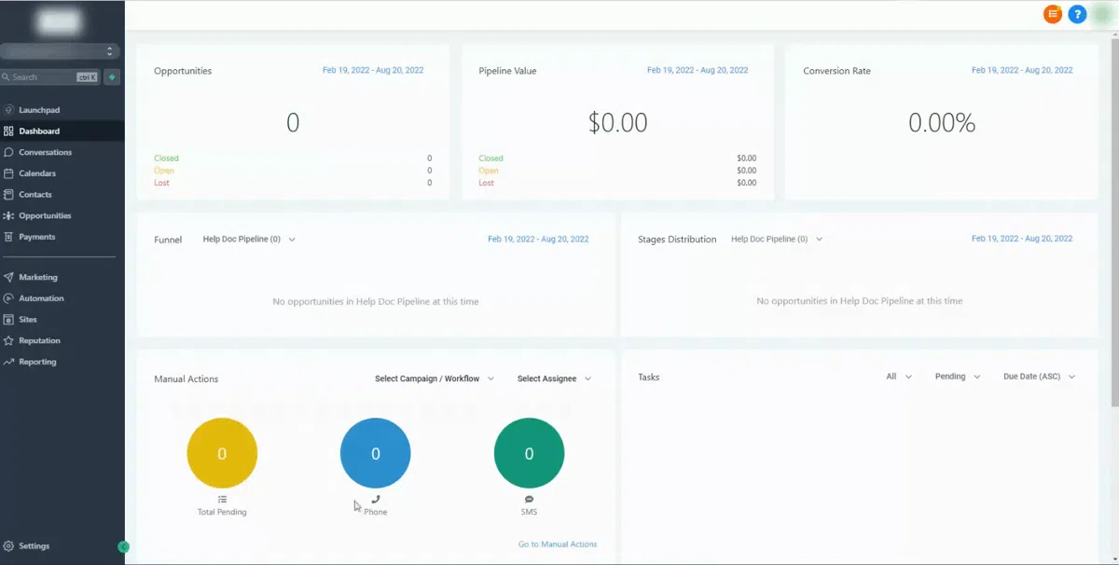Image resolution: width=1119 pixels, height=565 pixels.
Task: Click the yellow Total Pending circle
Action: point(222,453)
